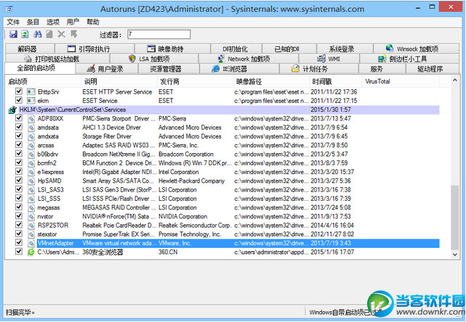The width and height of the screenshot is (466, 322).
Task: Click the scrollbar down arrow
Action: [454, 255]
